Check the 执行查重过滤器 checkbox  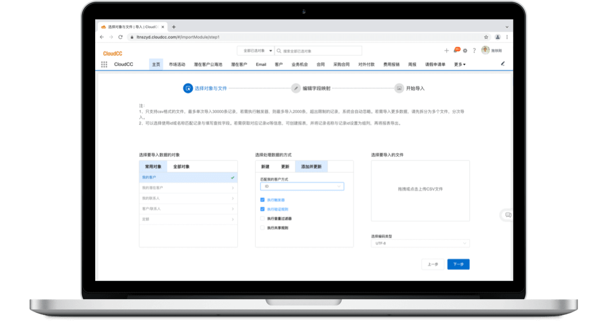coord(263,219)
